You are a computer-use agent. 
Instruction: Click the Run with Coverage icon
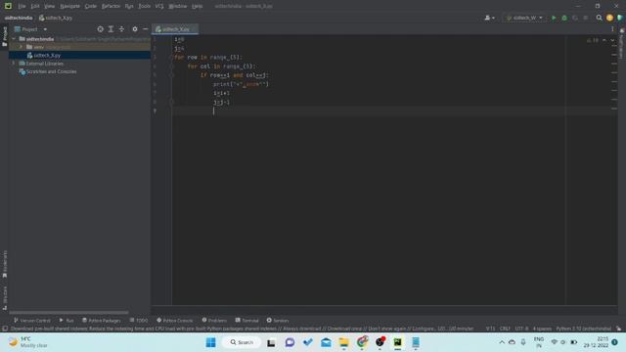click(575, 18)
